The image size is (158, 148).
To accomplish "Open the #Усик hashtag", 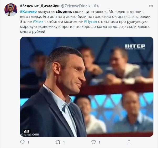I will point(38,22).
